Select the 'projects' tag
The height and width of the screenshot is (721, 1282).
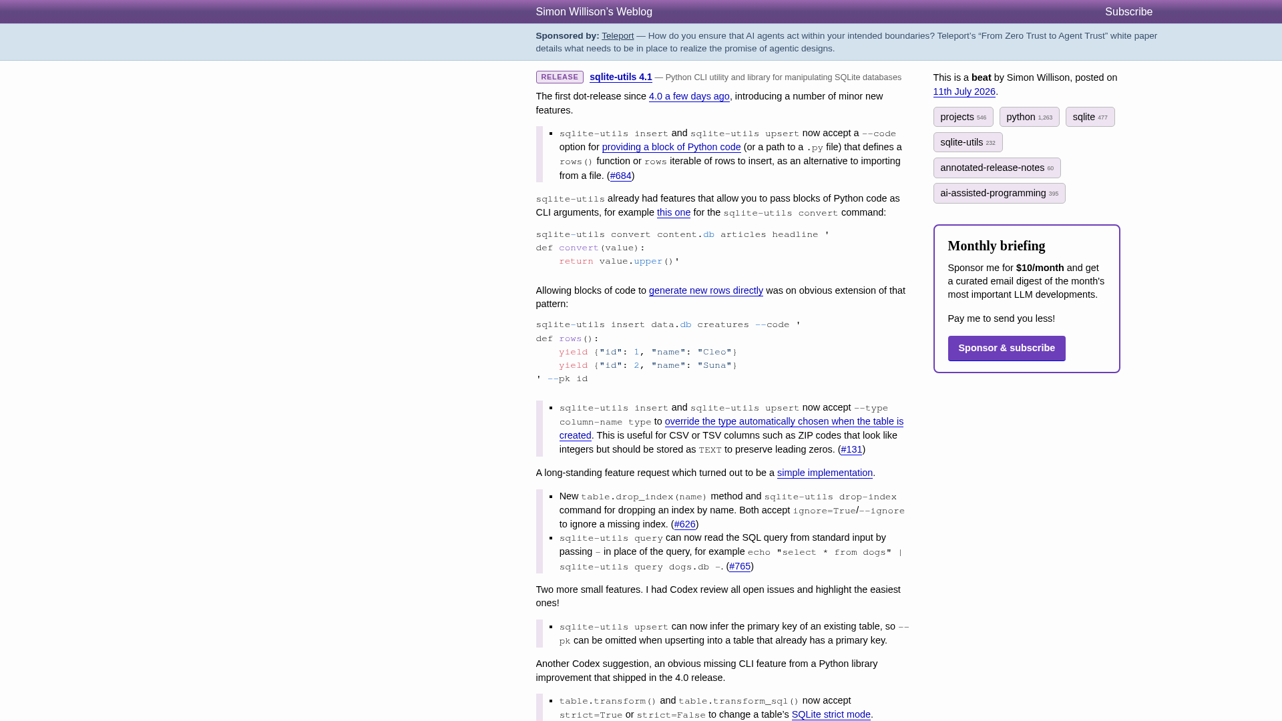tap(963, 117)
